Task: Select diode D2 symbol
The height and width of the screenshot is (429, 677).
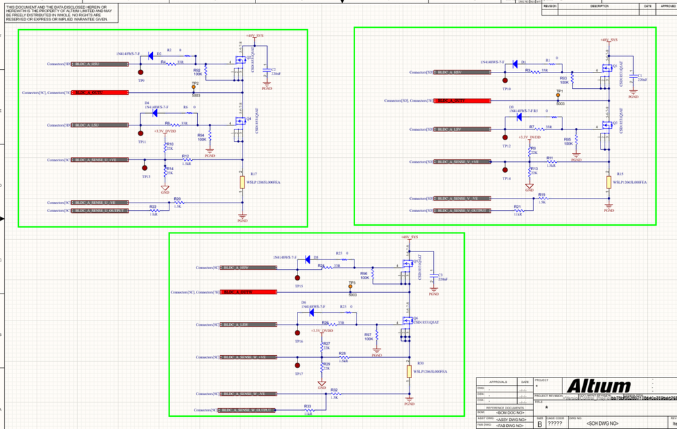Action: [150, 56]
